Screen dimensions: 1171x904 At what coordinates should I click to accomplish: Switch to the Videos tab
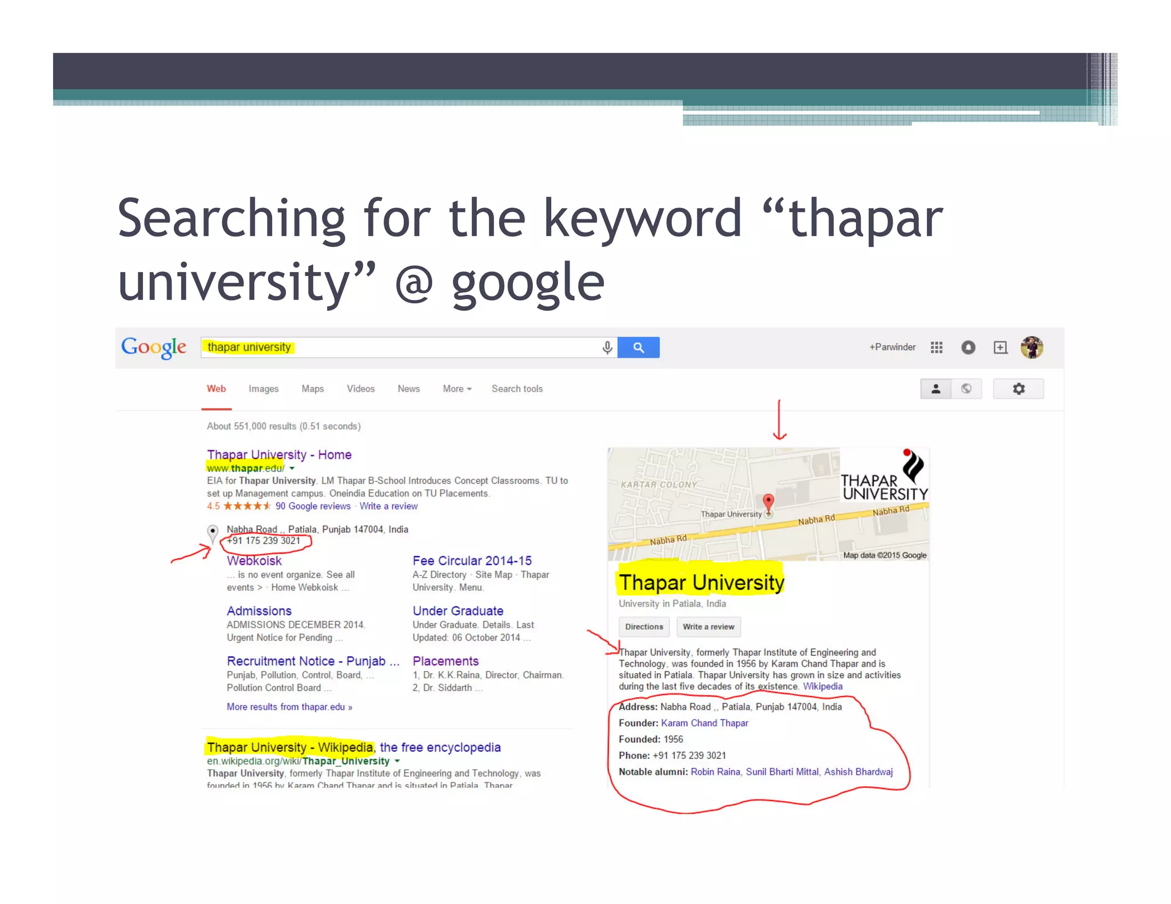coord(361,389)
